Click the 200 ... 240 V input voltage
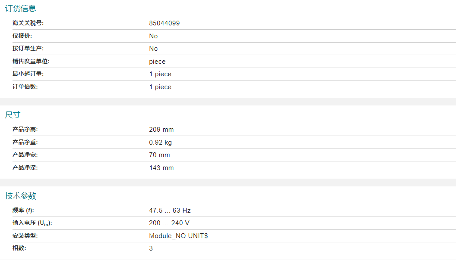 pos(169,223)
